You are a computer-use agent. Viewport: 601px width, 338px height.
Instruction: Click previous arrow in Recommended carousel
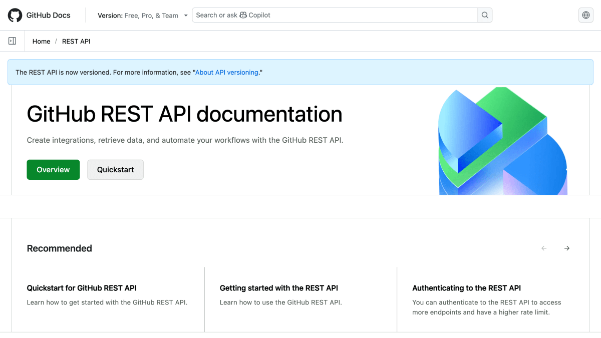(x=544, y=248)
